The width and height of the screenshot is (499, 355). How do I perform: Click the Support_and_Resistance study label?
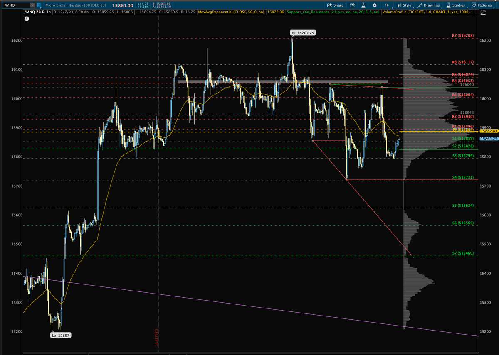pos(333,12)
